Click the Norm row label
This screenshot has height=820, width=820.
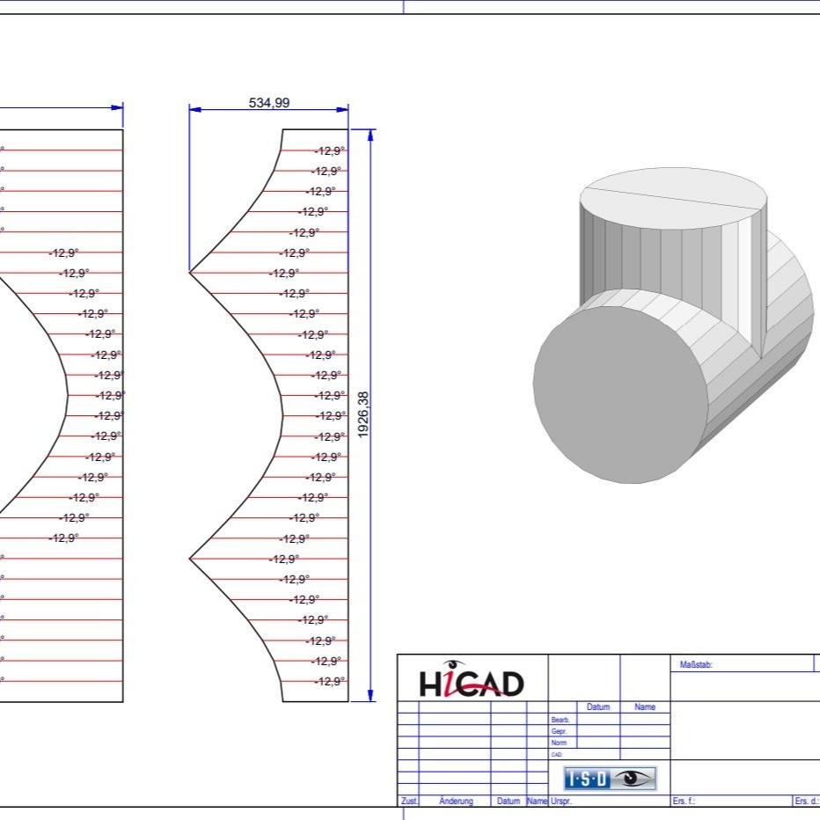[558, 743]
